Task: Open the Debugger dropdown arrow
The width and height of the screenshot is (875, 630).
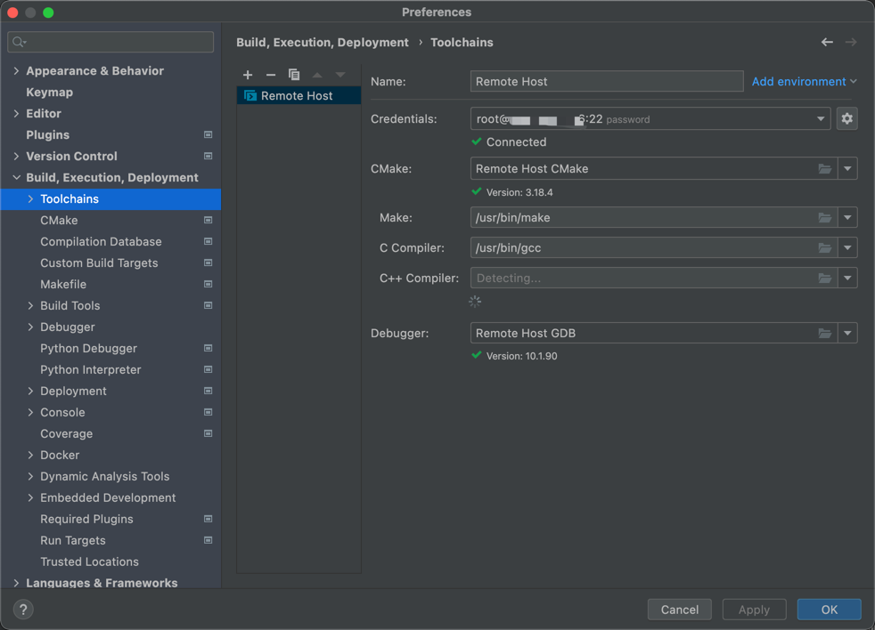Action: tap(847, 334)
